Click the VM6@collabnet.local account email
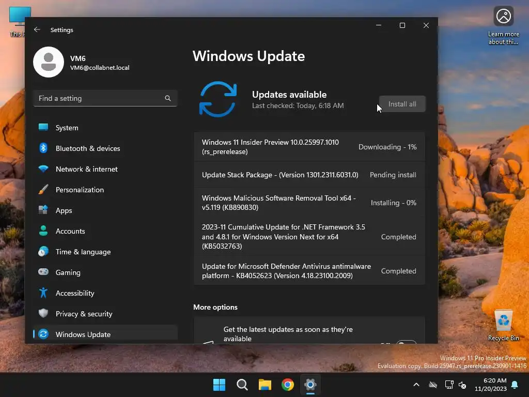This screenshot has width=529, height=397. [100, 68]
